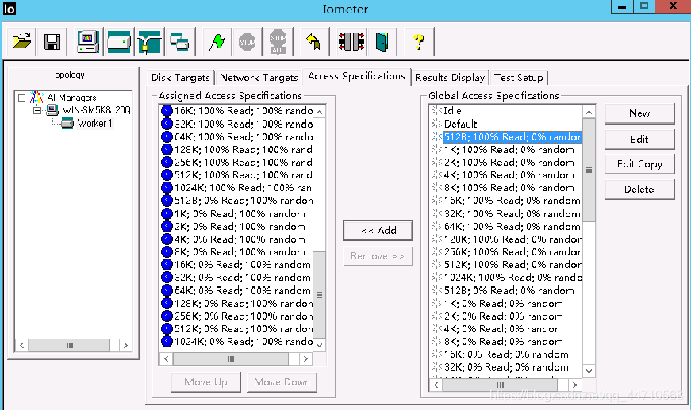Select assigned '1024K; 100% Read; 100% random'
Viewport: 691px width, 410px height.
coord(243,188)
